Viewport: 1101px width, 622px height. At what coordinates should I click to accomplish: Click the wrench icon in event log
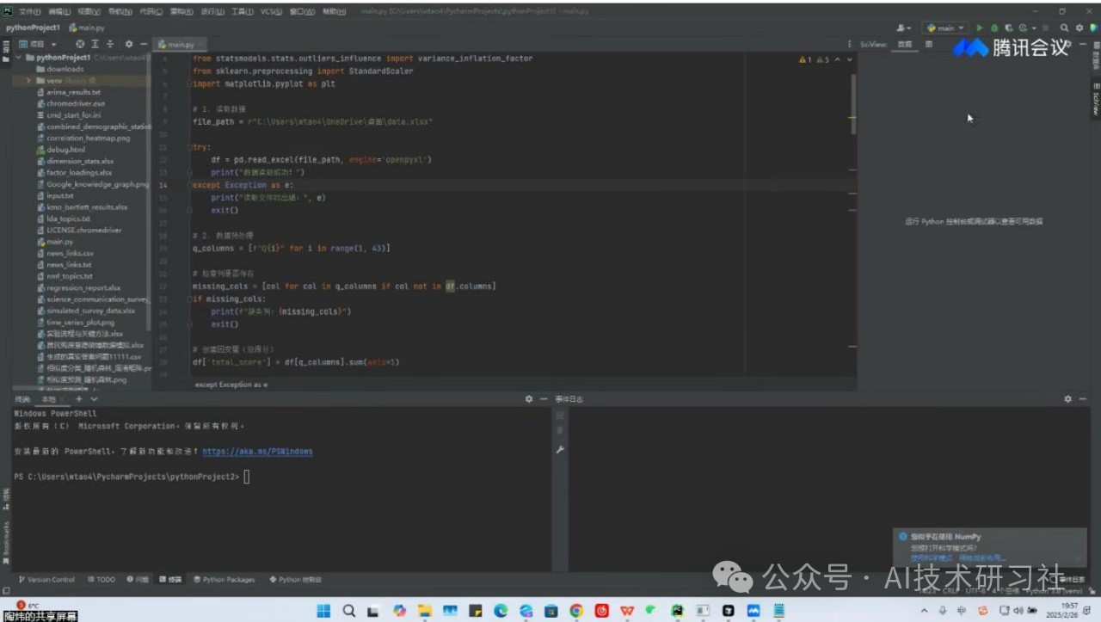[560, 449]
